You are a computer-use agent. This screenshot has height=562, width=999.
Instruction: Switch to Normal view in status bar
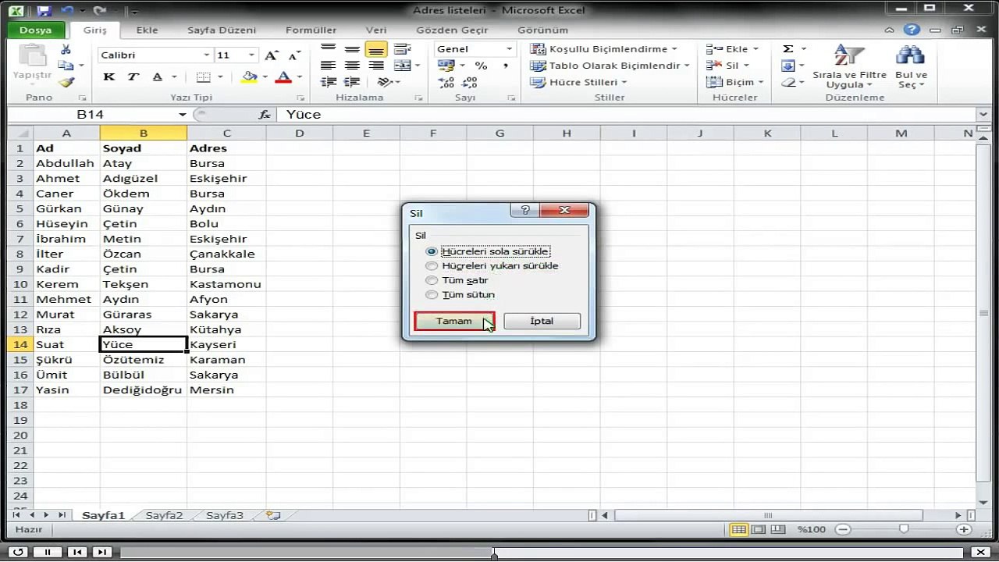point(738,529)
